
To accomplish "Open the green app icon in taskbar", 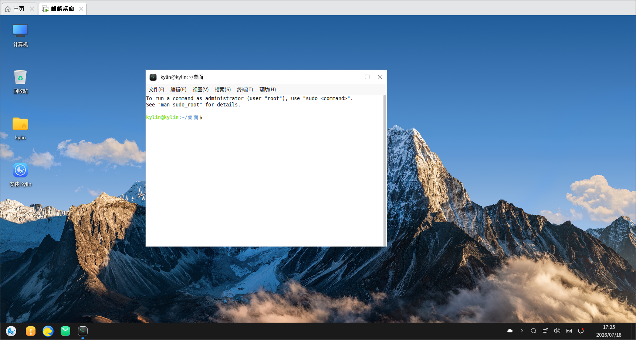I will pyautogui.click(x=65, y=331).
